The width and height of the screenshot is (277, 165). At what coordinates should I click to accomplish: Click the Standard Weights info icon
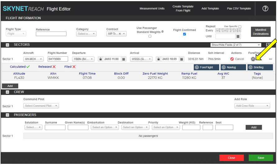[162, 32]
